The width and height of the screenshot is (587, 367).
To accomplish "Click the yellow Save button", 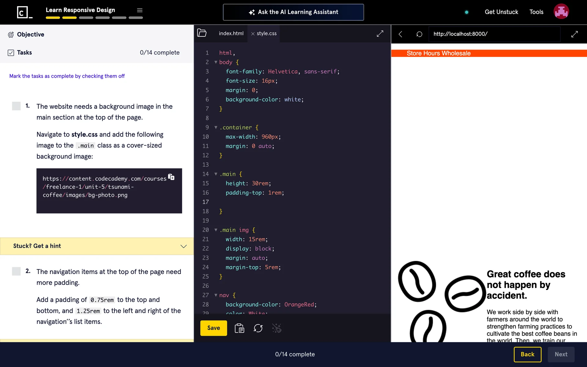I will pyautogui.click(x=213, y=328).
